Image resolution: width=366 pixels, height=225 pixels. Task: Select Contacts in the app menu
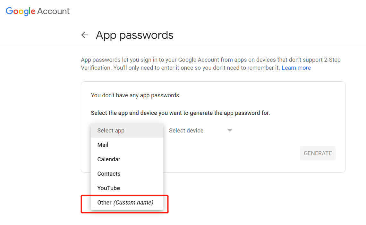pyautogui.click(x=127, y=174)
